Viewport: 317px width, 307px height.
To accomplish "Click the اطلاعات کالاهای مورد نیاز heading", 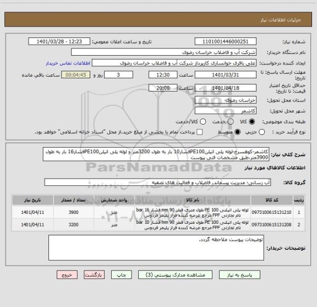I will [x=275, y=168].
